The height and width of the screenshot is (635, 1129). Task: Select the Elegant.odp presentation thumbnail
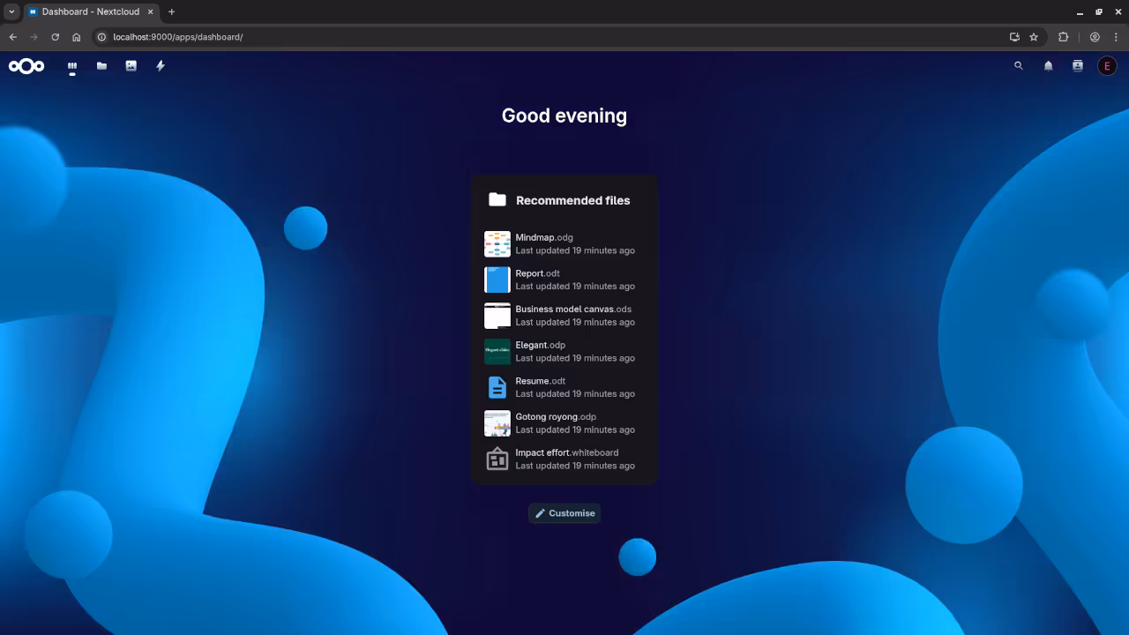(x=497, y=351)
